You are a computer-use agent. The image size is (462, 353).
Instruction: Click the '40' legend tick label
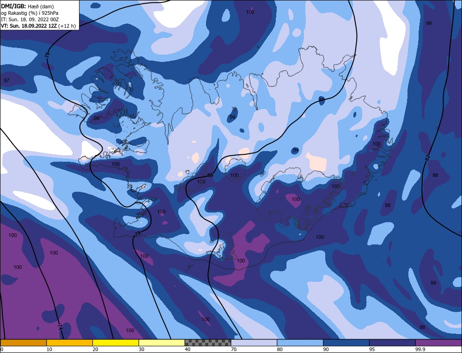click(188, 349)
